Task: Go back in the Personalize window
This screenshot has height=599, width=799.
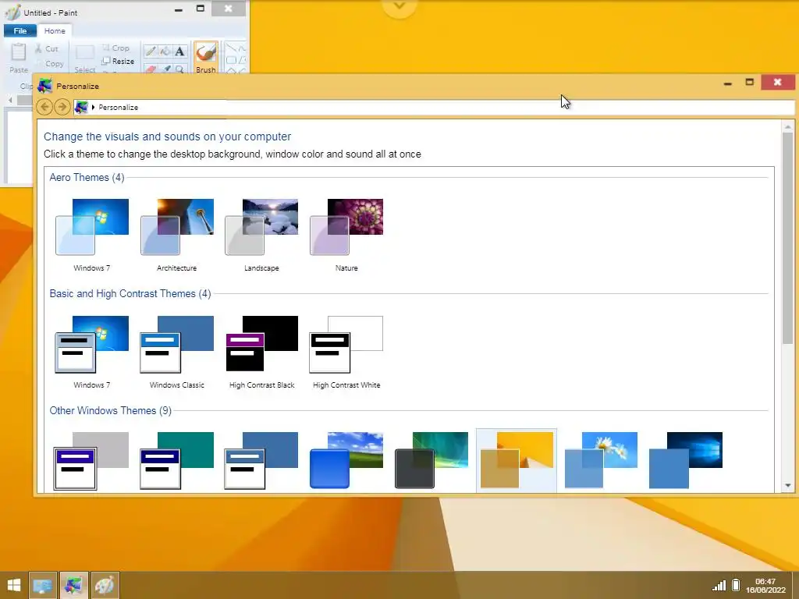Action: (x=44, y=107)
